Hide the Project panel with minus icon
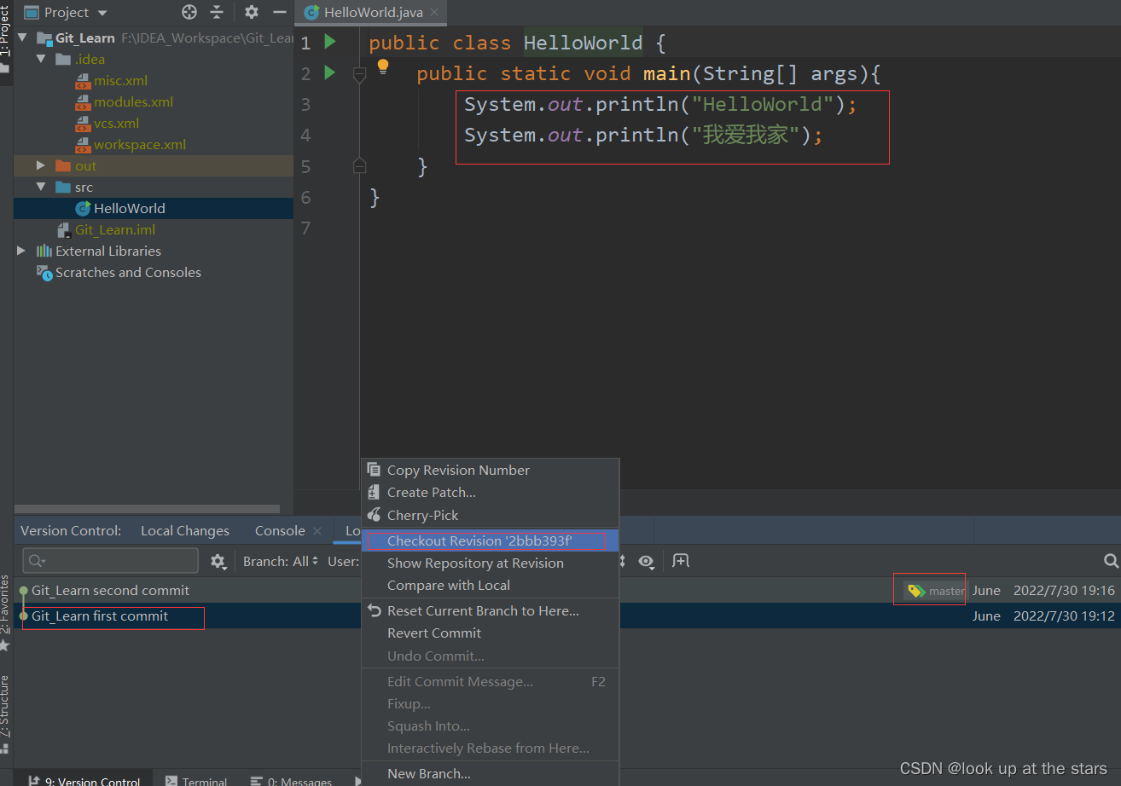This screenshot has width=1121, height=786. coord(279,12)
